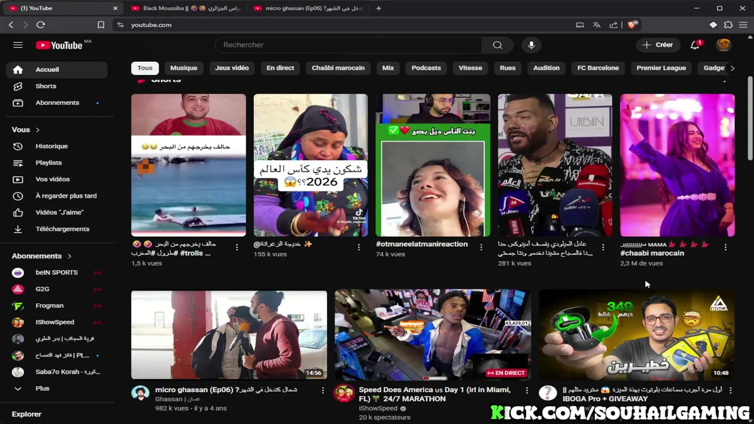Open beIN SPORTS channel subscription
Screen dimensions: 754x424
pos(57,273)
